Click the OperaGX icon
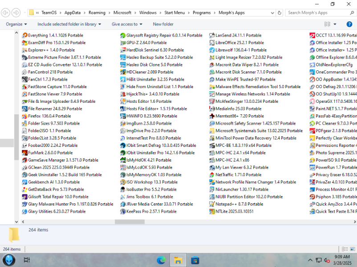 point(312,101)
